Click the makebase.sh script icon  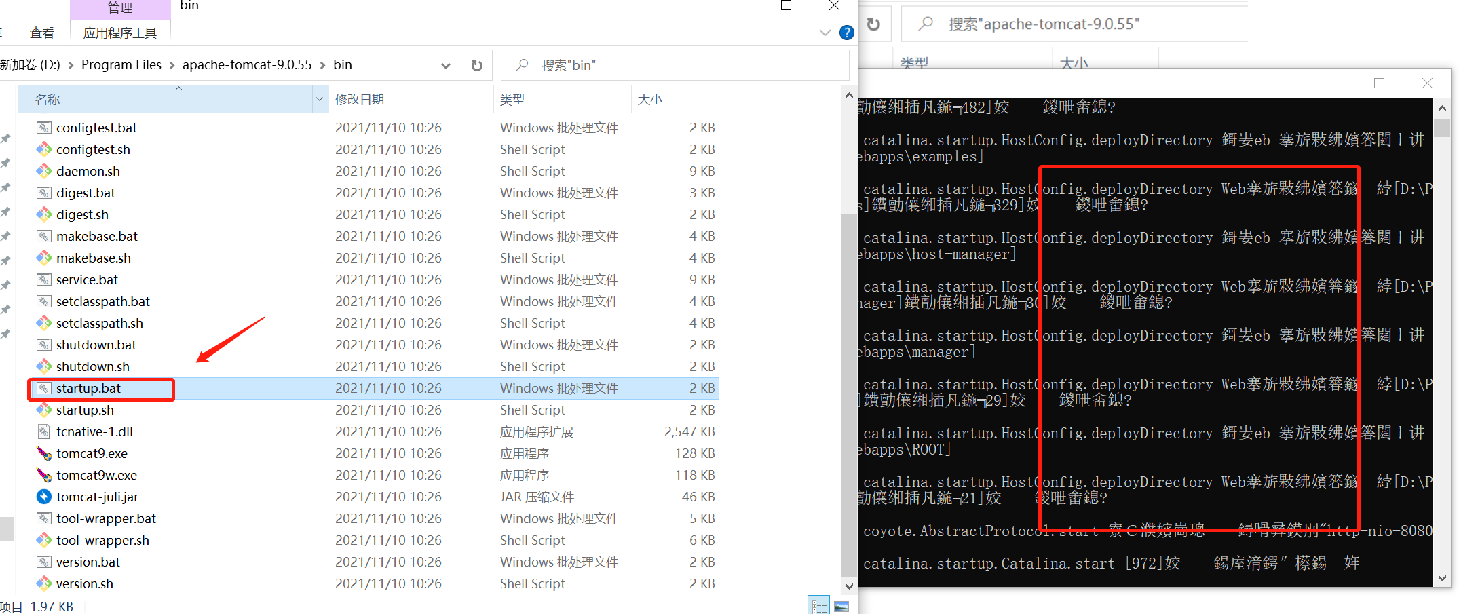44,258
